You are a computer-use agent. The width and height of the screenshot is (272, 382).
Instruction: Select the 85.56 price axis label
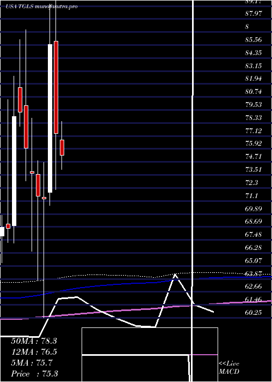[254, 39]
